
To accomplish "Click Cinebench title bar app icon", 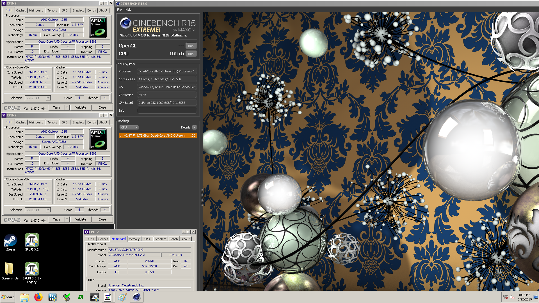I will 118,4.
